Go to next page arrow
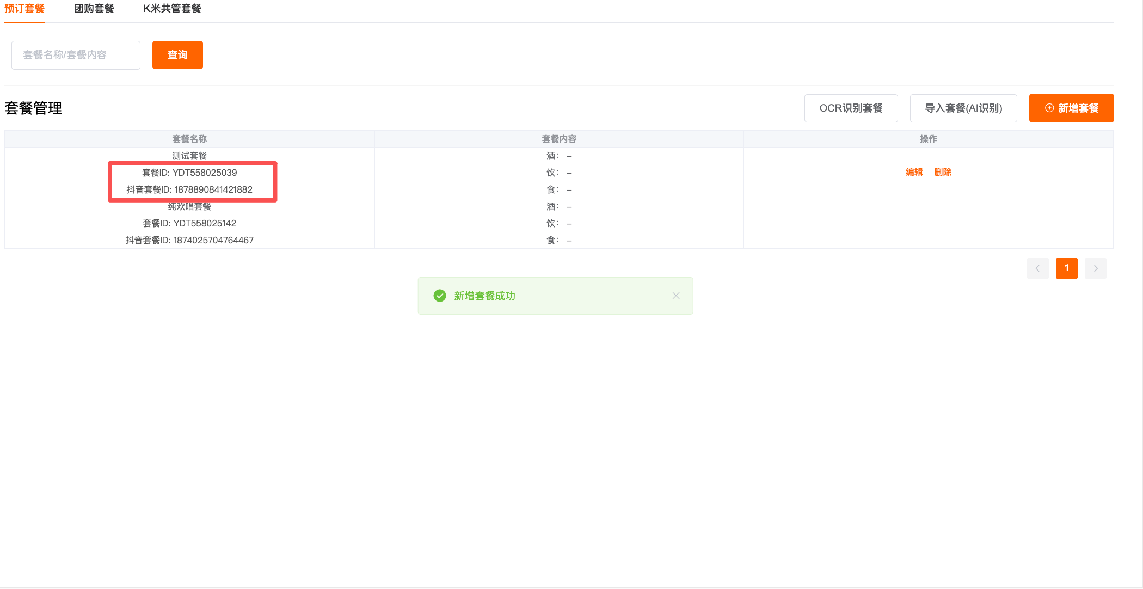This screenshot has height=589, width=1143. (1096, 268)
